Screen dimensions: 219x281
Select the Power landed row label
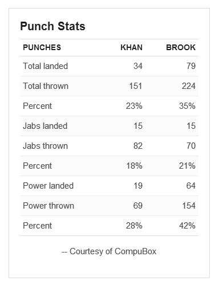(48, 186)
